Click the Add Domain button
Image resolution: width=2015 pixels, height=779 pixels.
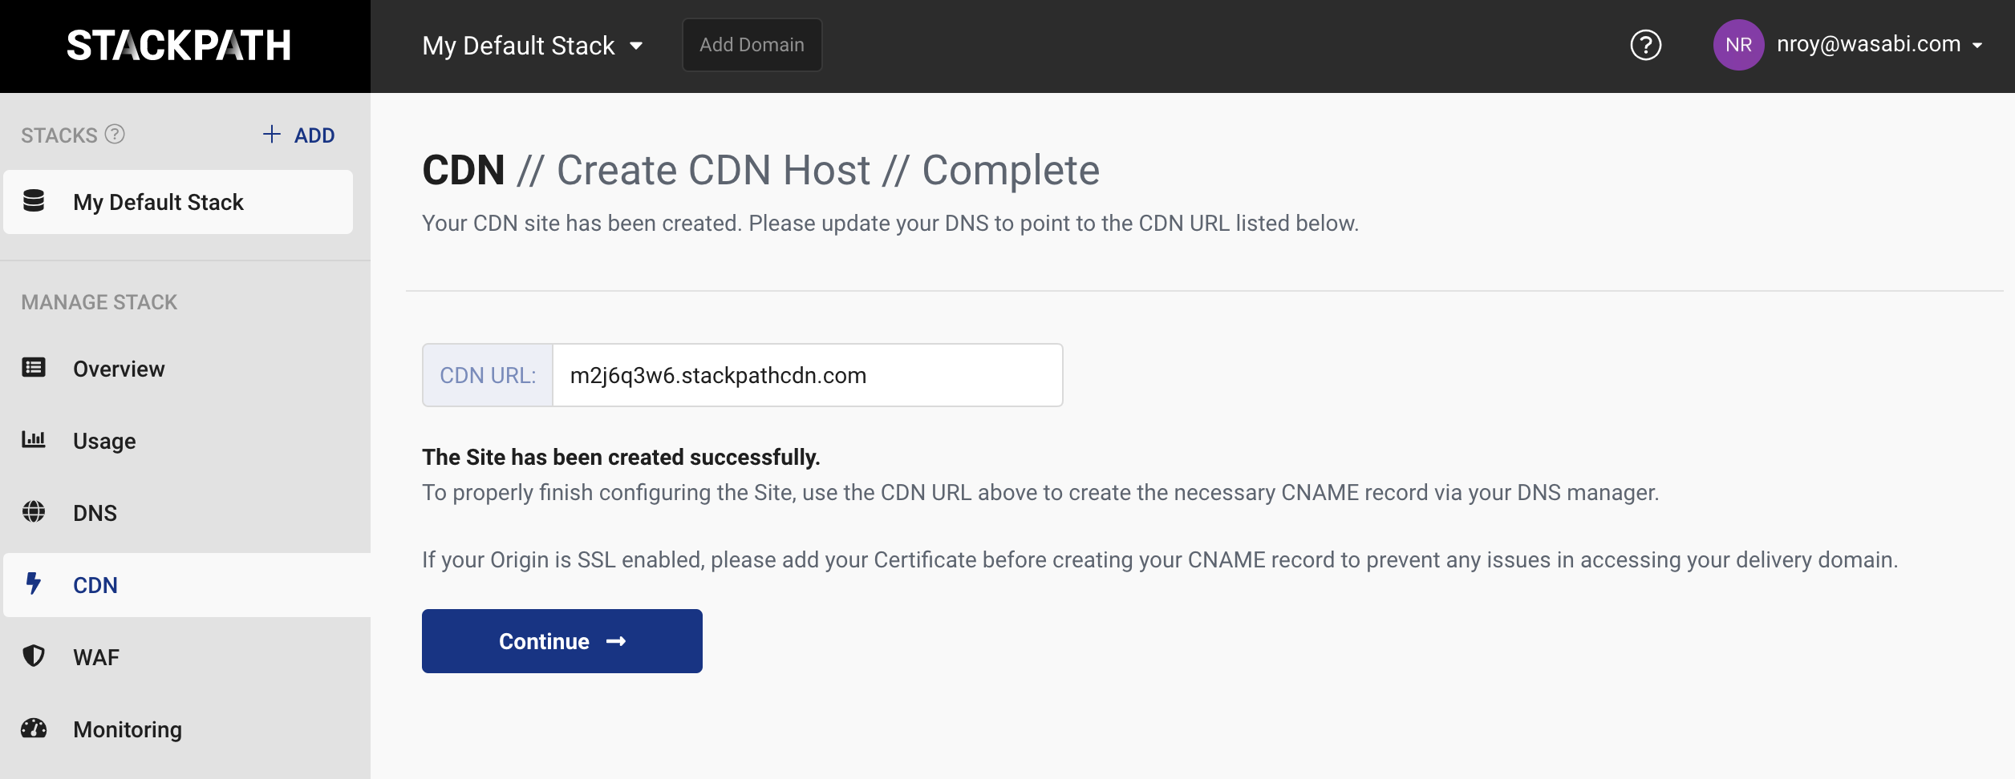click(x=752, y=45)
